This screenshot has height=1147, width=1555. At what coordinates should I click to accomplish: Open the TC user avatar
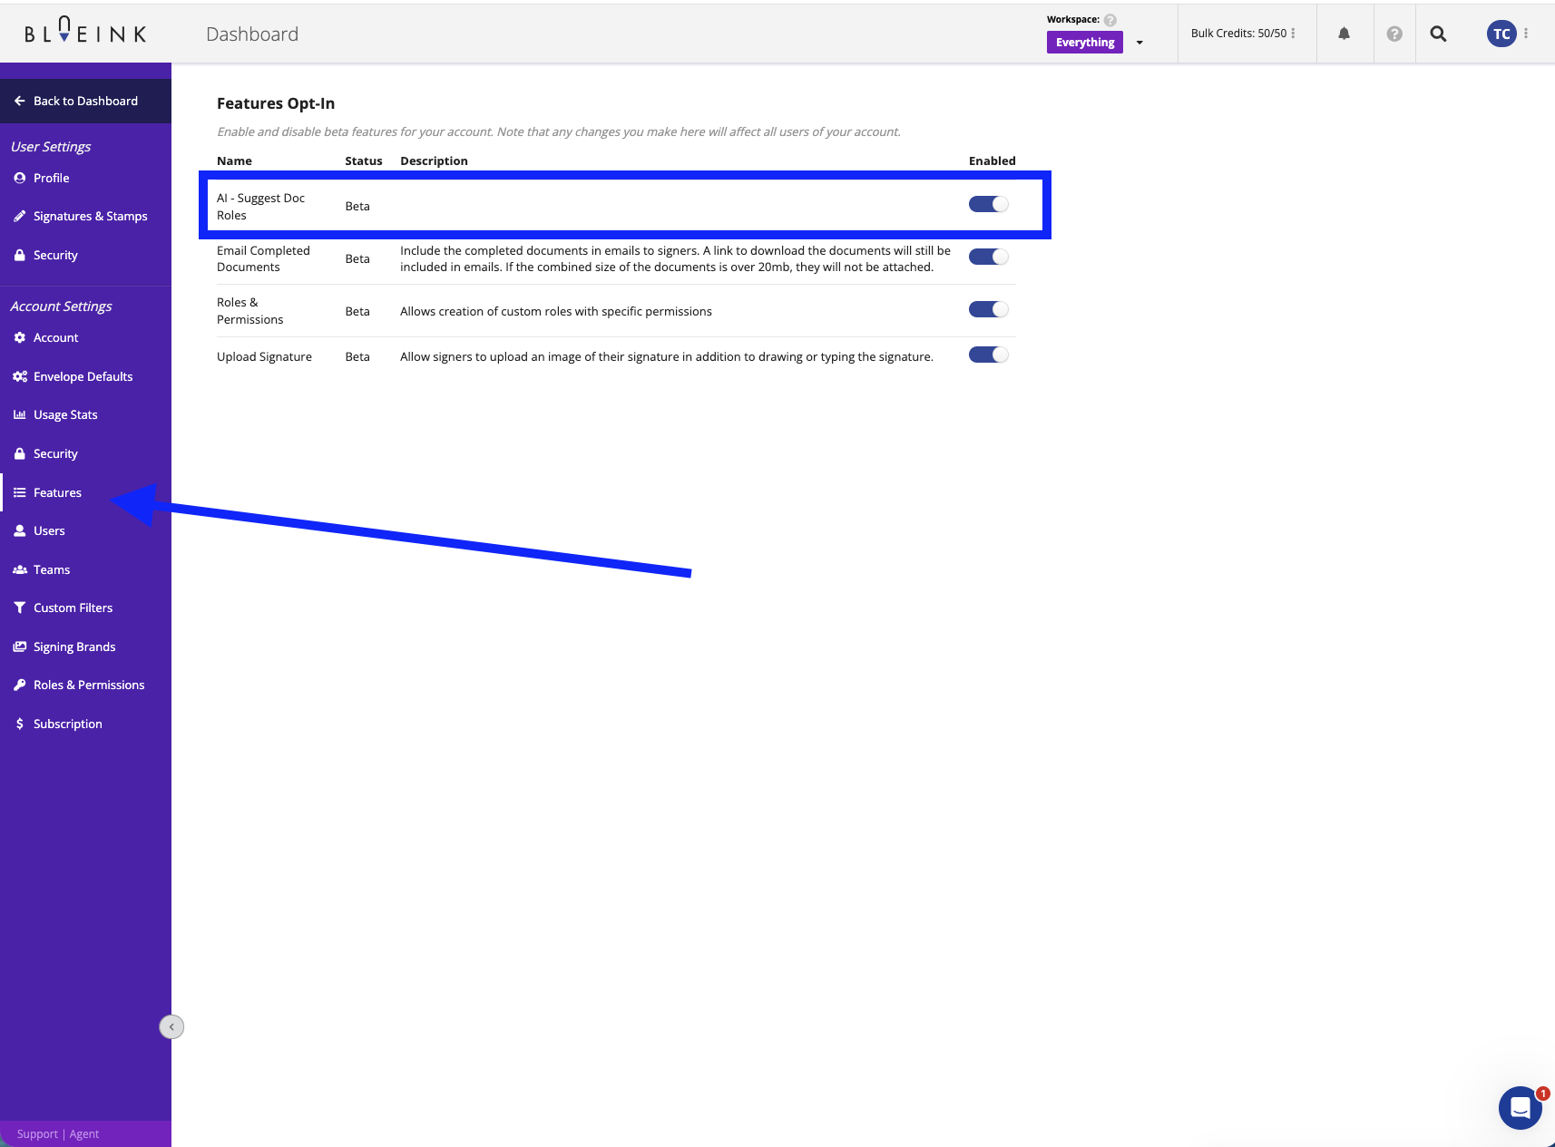1501,34
